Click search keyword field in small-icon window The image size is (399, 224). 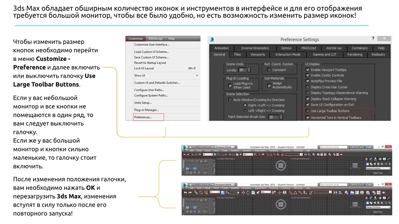coord(334,147)
